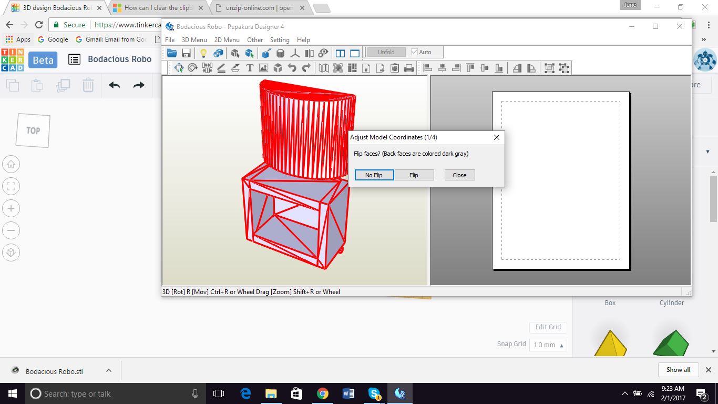Click Tinkercad's redo arrow
Screen dimensions: 718x404
click(x=139, y=85)
